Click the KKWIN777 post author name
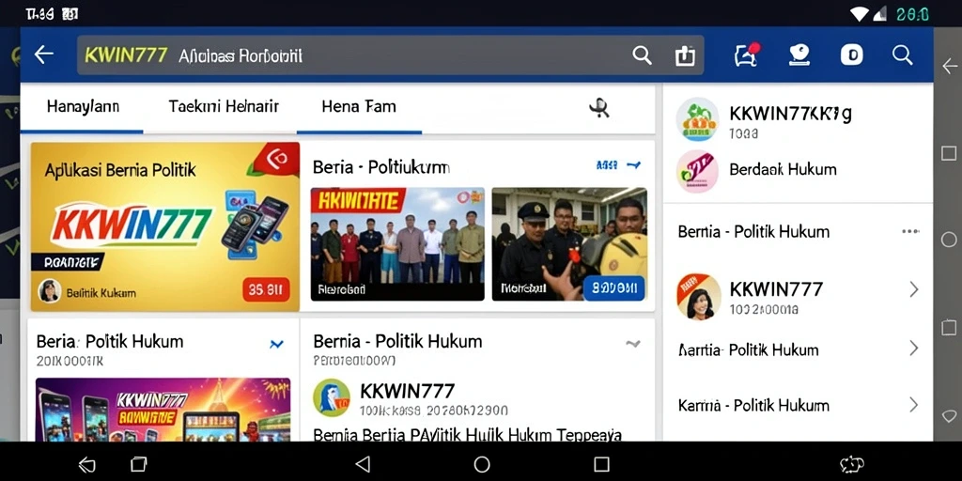962x481 pixels. pyautogui.click(x=408, y=391)
